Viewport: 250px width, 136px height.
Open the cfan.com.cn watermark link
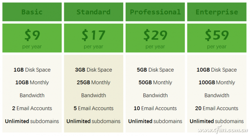pyautogui.click(x=223, y=130)
